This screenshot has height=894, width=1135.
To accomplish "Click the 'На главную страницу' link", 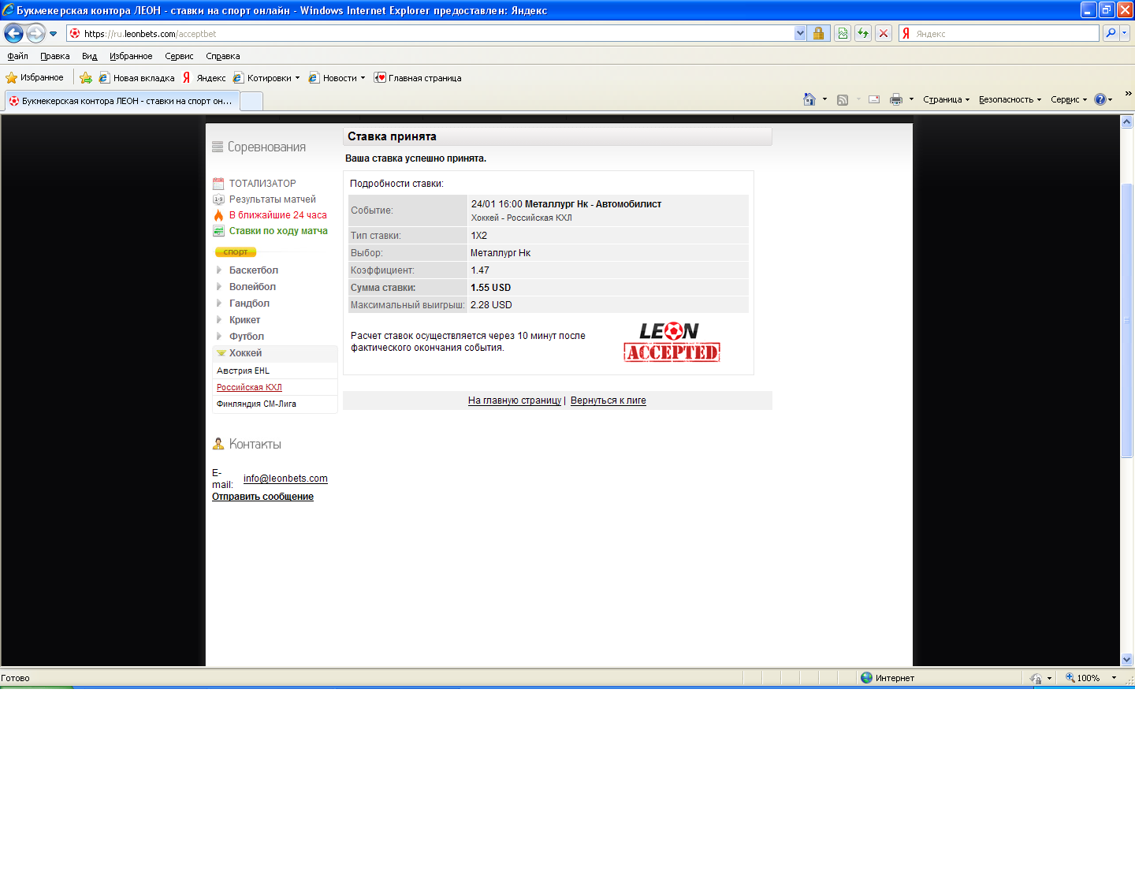I will 514,400.
